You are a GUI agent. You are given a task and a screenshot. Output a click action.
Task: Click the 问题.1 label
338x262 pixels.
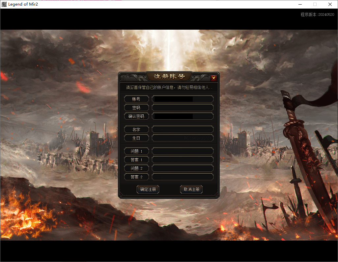(136, 151)
